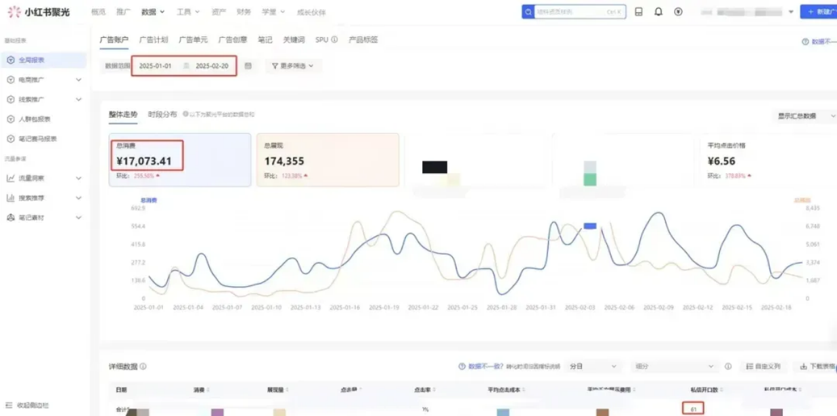Click the 全局报表 sidebar icon
Image resolution: width=837 pixels, height=416 pixels.
pos(10,60)
